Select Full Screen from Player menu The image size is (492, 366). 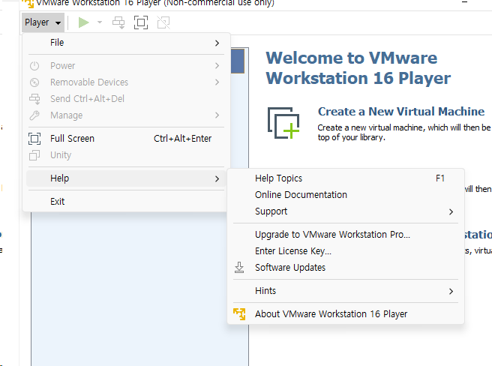click(x=126, y=139)
